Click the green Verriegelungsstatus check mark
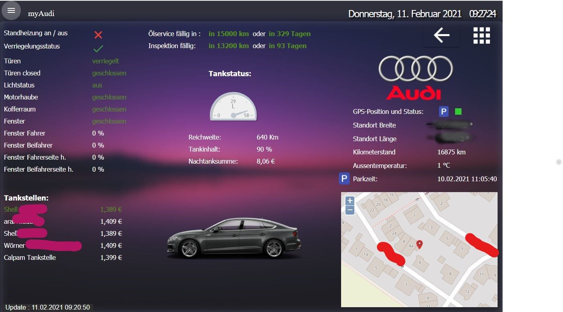The height and width of the screenshot is (312, 563). 98,49
